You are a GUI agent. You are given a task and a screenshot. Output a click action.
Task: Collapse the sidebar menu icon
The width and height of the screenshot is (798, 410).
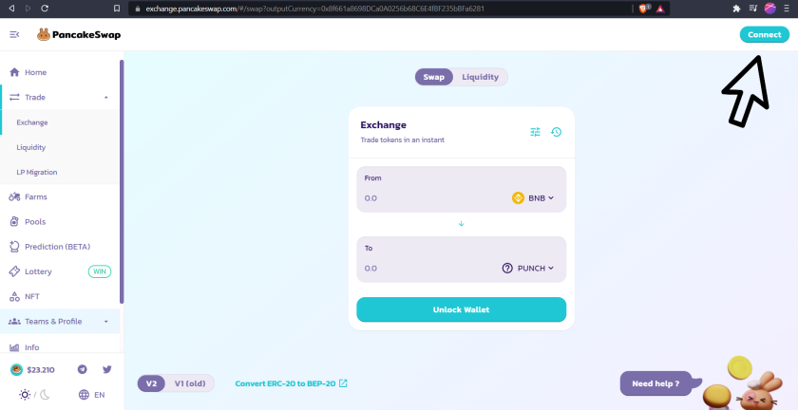click(14, 34)
